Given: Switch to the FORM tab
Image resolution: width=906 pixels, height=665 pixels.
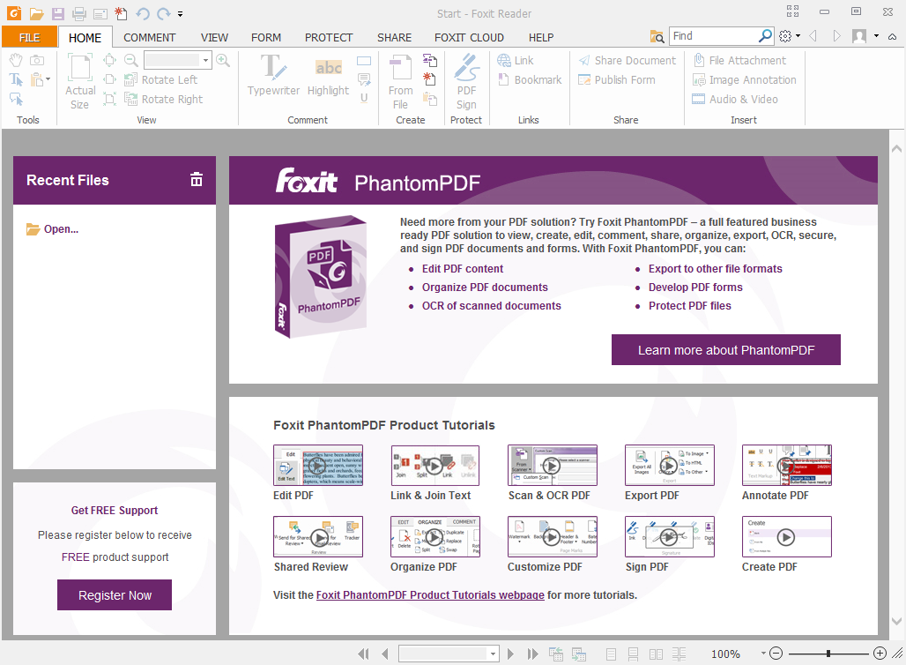Looking at the screenshot, I should pos(266,38).
